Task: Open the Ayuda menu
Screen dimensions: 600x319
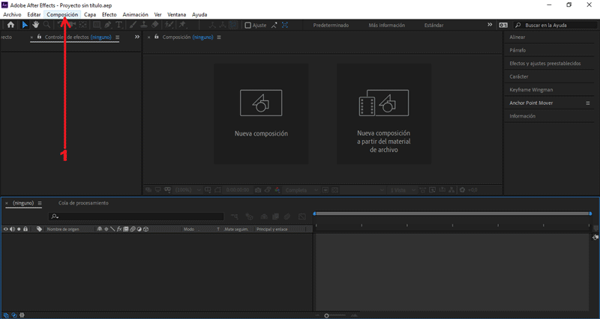Action: click(199, 14)
